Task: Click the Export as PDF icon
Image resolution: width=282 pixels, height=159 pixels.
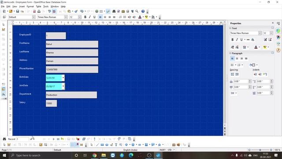Action: (34, 11)
